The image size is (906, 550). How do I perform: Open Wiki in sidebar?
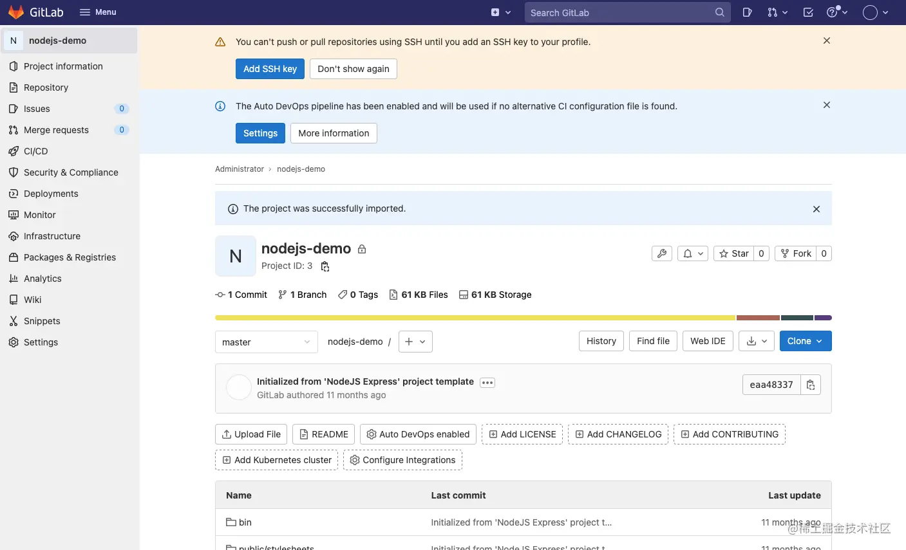32,300
